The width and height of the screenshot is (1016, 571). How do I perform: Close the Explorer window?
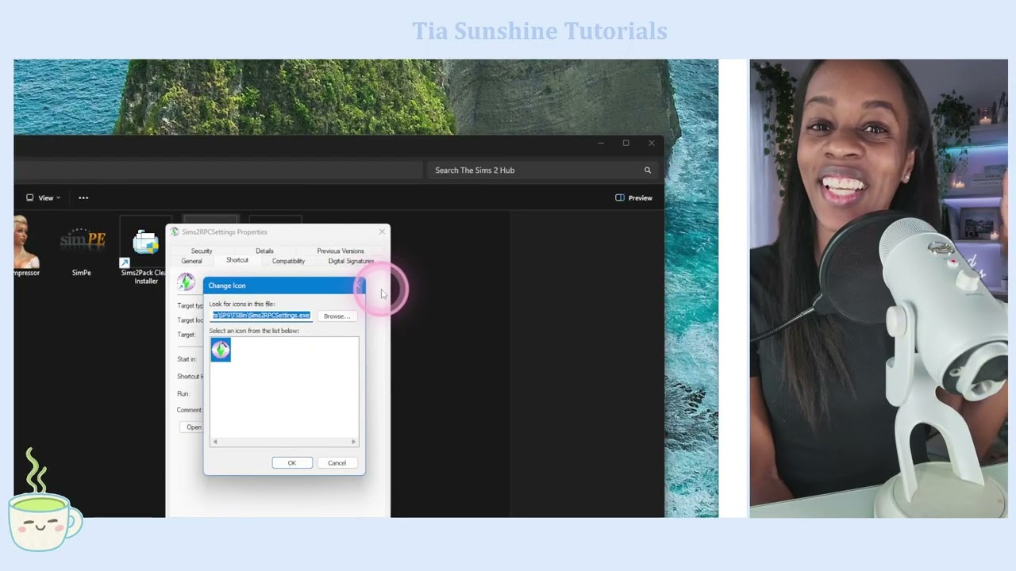pos(652,144)
